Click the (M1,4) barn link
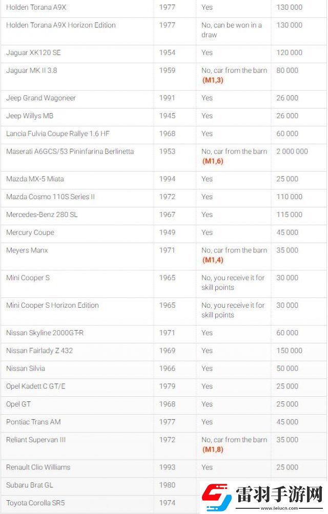Image resolution: width=328 pixels, height=514 pixels. [213, 260]
